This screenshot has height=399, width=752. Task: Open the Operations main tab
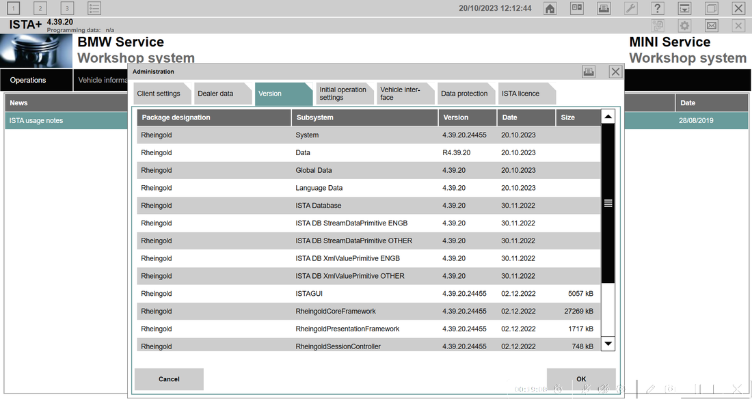pyautogui.click(x=28, y=80)
